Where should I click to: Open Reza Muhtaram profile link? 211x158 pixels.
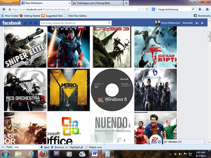pos(168,23)
